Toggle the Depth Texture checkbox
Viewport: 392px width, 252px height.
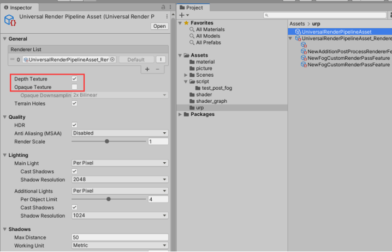pyautogui.click(x=74, y=79)
